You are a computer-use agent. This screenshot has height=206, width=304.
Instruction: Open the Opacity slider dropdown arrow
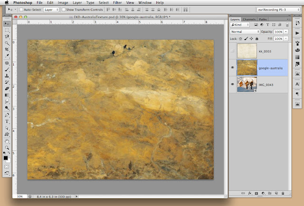(286, 32)
